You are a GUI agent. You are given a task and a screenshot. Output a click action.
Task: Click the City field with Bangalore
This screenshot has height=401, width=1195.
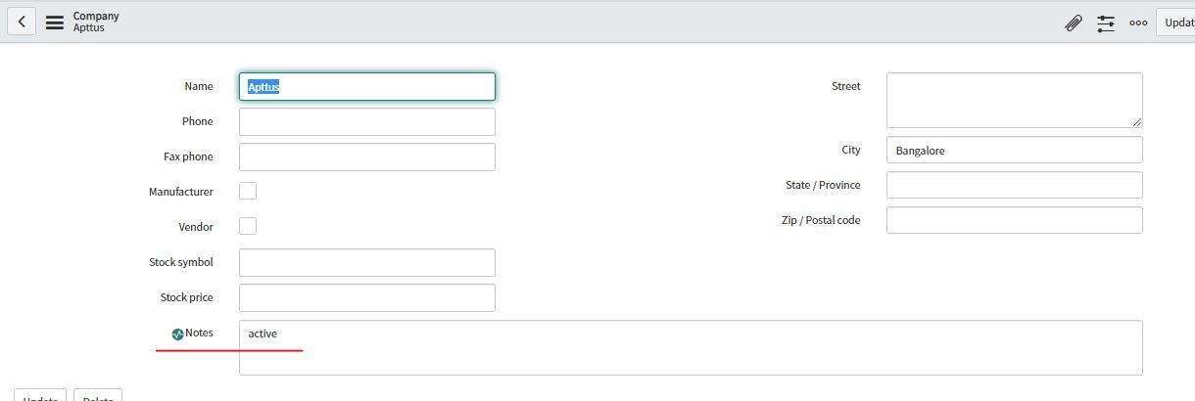pyautogui.click(x=1015, y=150)
